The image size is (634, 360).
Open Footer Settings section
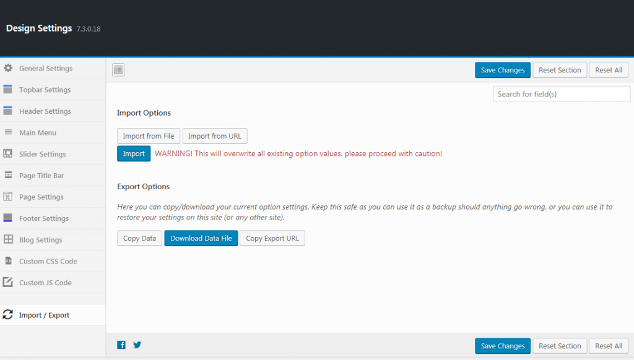[x=53, y=218]
